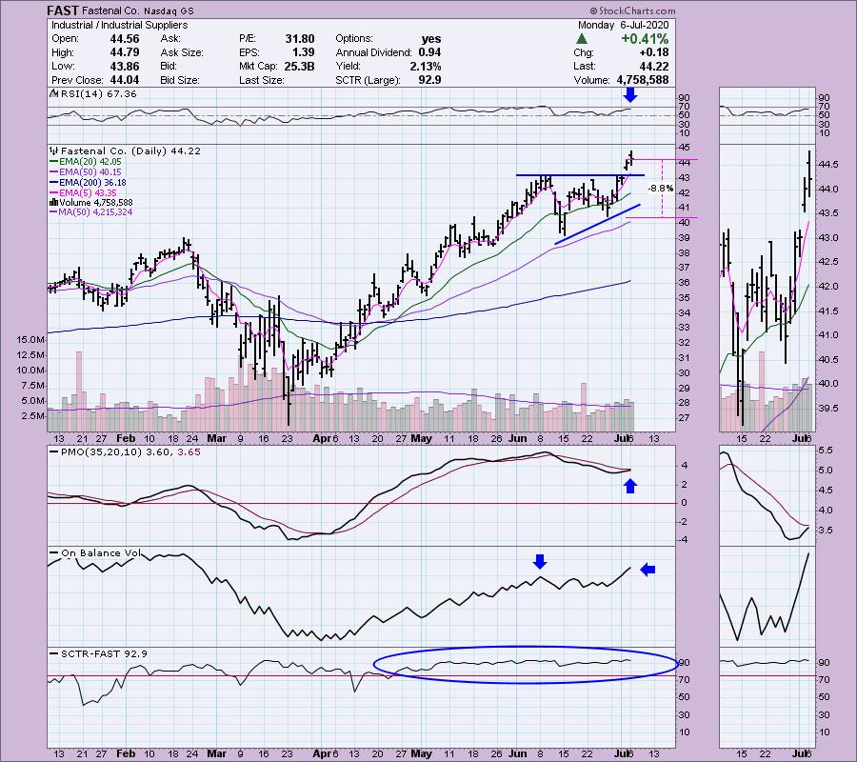Click the Yield value 2.13%
The height and width of the screenshot is (762, 857).
[x=426, y=66]
